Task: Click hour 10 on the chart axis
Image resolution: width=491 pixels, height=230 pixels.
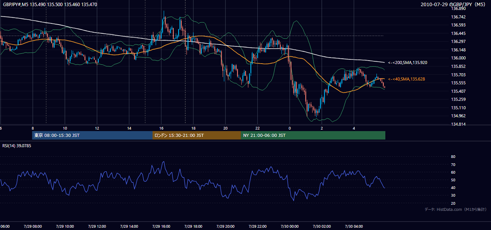Action: (x=65, y=128)
